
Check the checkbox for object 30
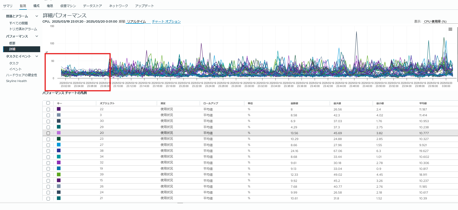[x=48, y=121]
